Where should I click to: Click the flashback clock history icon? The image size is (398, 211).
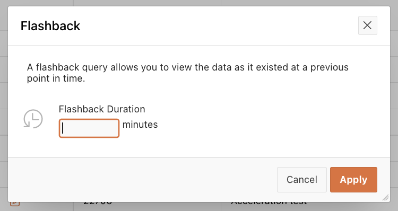[x=33, y=119]
